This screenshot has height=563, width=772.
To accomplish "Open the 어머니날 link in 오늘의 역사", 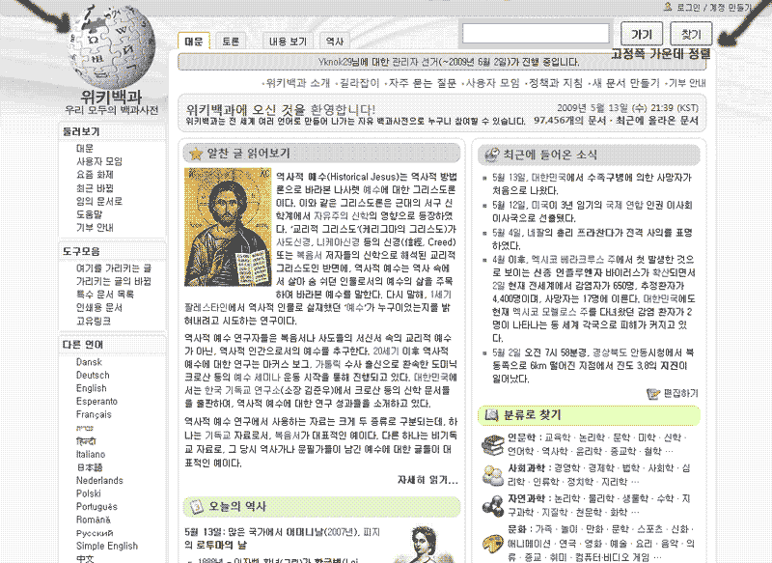I will coord(304,532).
